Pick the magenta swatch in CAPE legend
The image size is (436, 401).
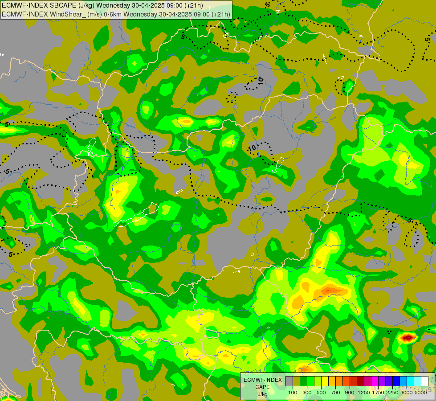coord(375,381)
